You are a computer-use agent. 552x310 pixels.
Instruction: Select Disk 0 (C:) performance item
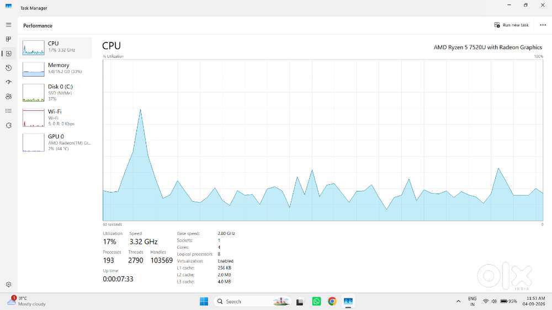coord(56,93)
